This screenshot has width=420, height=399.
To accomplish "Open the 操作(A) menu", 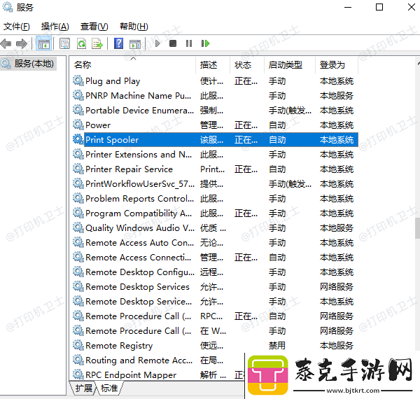I will [55, 27].
